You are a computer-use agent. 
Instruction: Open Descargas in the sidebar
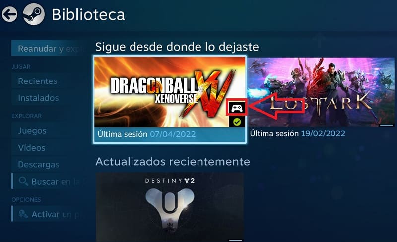(49, 164)
